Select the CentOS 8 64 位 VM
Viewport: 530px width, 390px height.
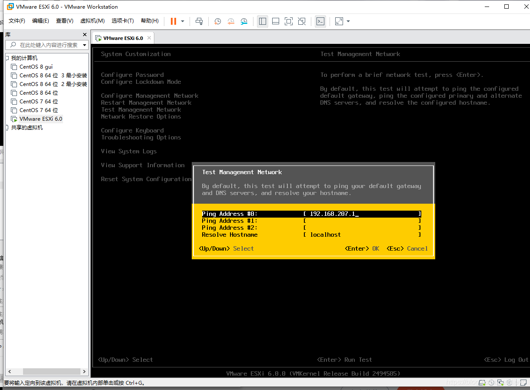[x=35, y=93]
